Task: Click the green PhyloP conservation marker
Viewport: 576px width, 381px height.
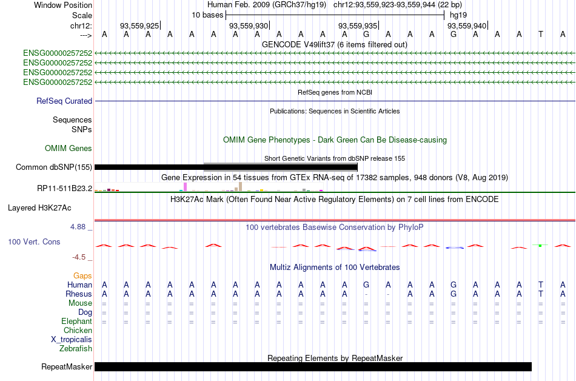Action: (540, 245)
